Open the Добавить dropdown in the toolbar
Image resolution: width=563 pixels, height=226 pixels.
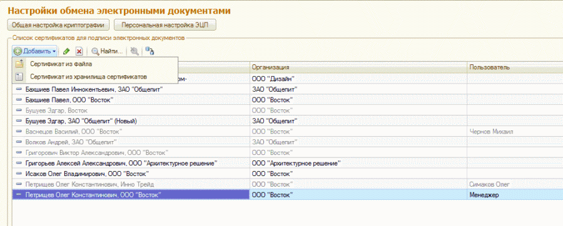[x=35, y=51]
